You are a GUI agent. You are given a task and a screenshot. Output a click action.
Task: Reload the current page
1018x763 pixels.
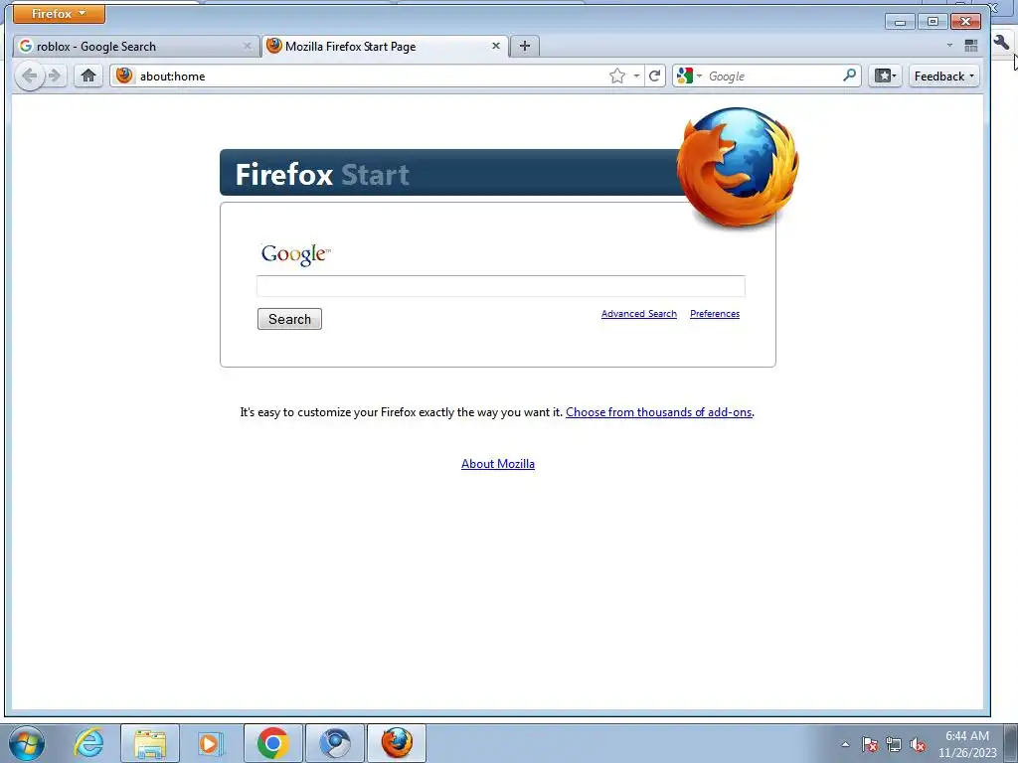point(654,76)
